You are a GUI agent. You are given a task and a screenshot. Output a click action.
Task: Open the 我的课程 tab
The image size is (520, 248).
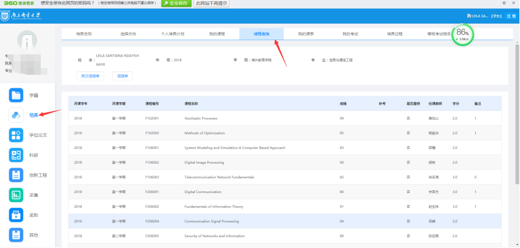[217, 34]
